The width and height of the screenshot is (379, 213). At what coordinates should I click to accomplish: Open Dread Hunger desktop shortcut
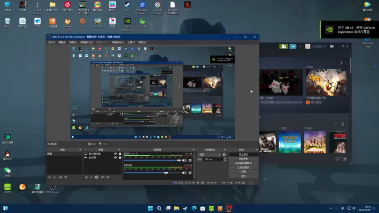[37, 8]
